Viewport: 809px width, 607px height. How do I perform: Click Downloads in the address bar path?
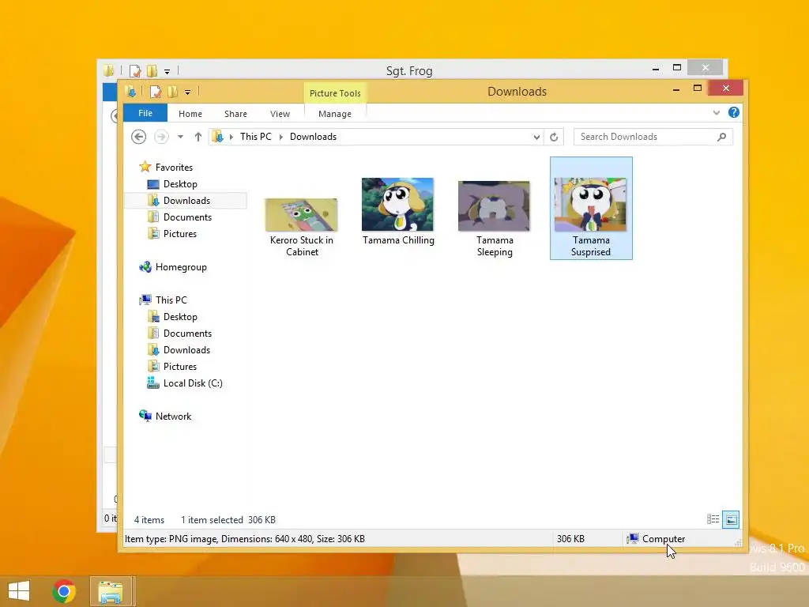(313, 137)
